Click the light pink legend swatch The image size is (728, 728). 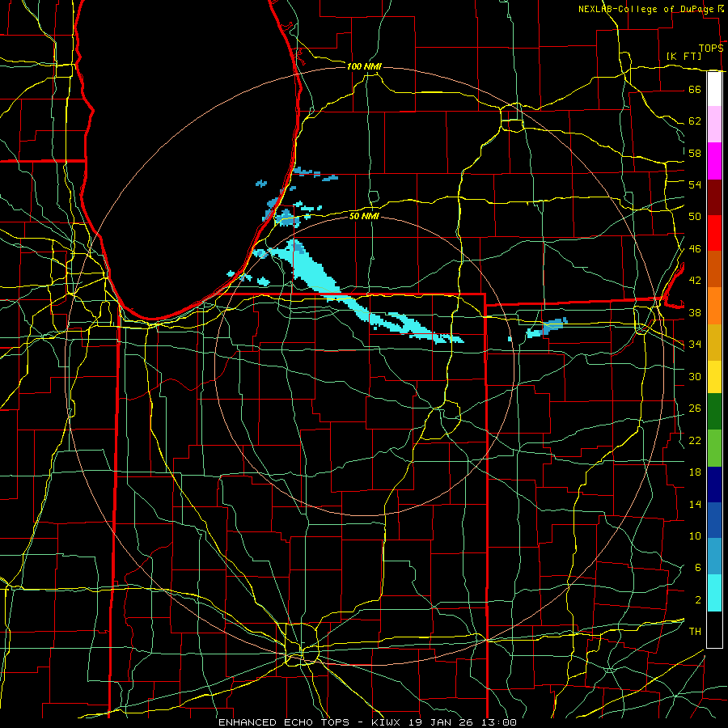[714, 124]
